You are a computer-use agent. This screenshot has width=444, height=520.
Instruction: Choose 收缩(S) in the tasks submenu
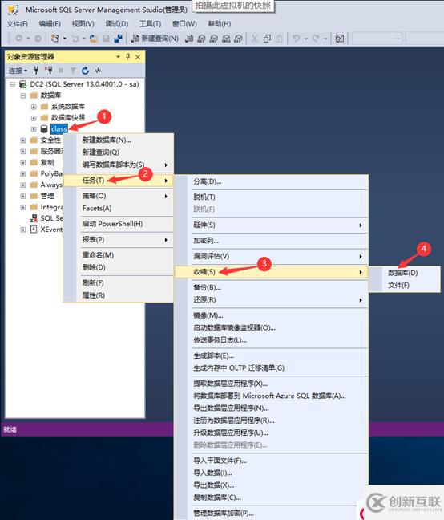click(271, 272)
